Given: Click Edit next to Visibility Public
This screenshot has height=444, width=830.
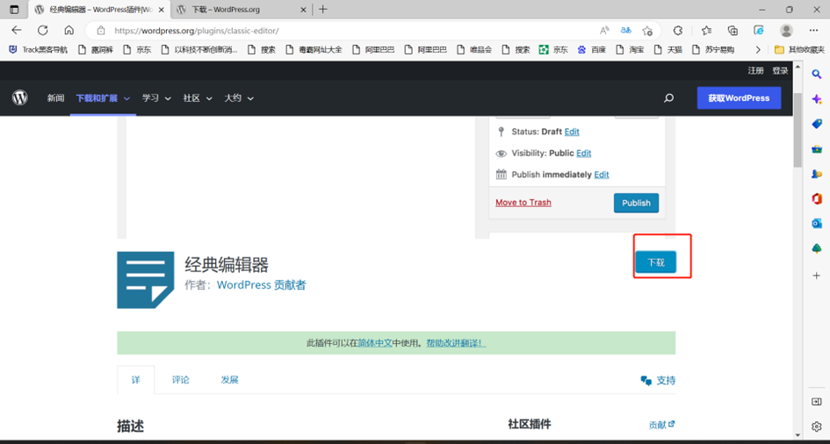Looking at the screenshot, I should pyautogui.click(x=584, y=154).
